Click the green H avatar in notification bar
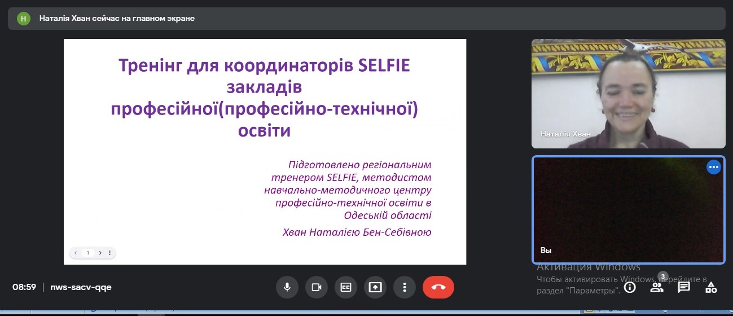This screenshot has height=316, width=733. [23, 18]
